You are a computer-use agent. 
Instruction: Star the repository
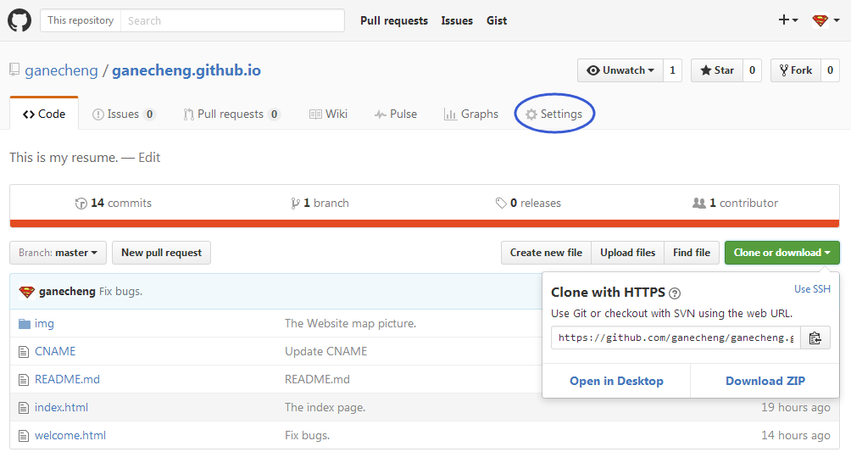click(717, 70)
